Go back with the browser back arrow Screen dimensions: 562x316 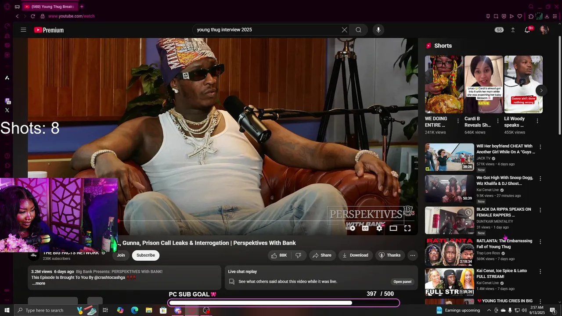pyautogui.click(x=17, y=16)
